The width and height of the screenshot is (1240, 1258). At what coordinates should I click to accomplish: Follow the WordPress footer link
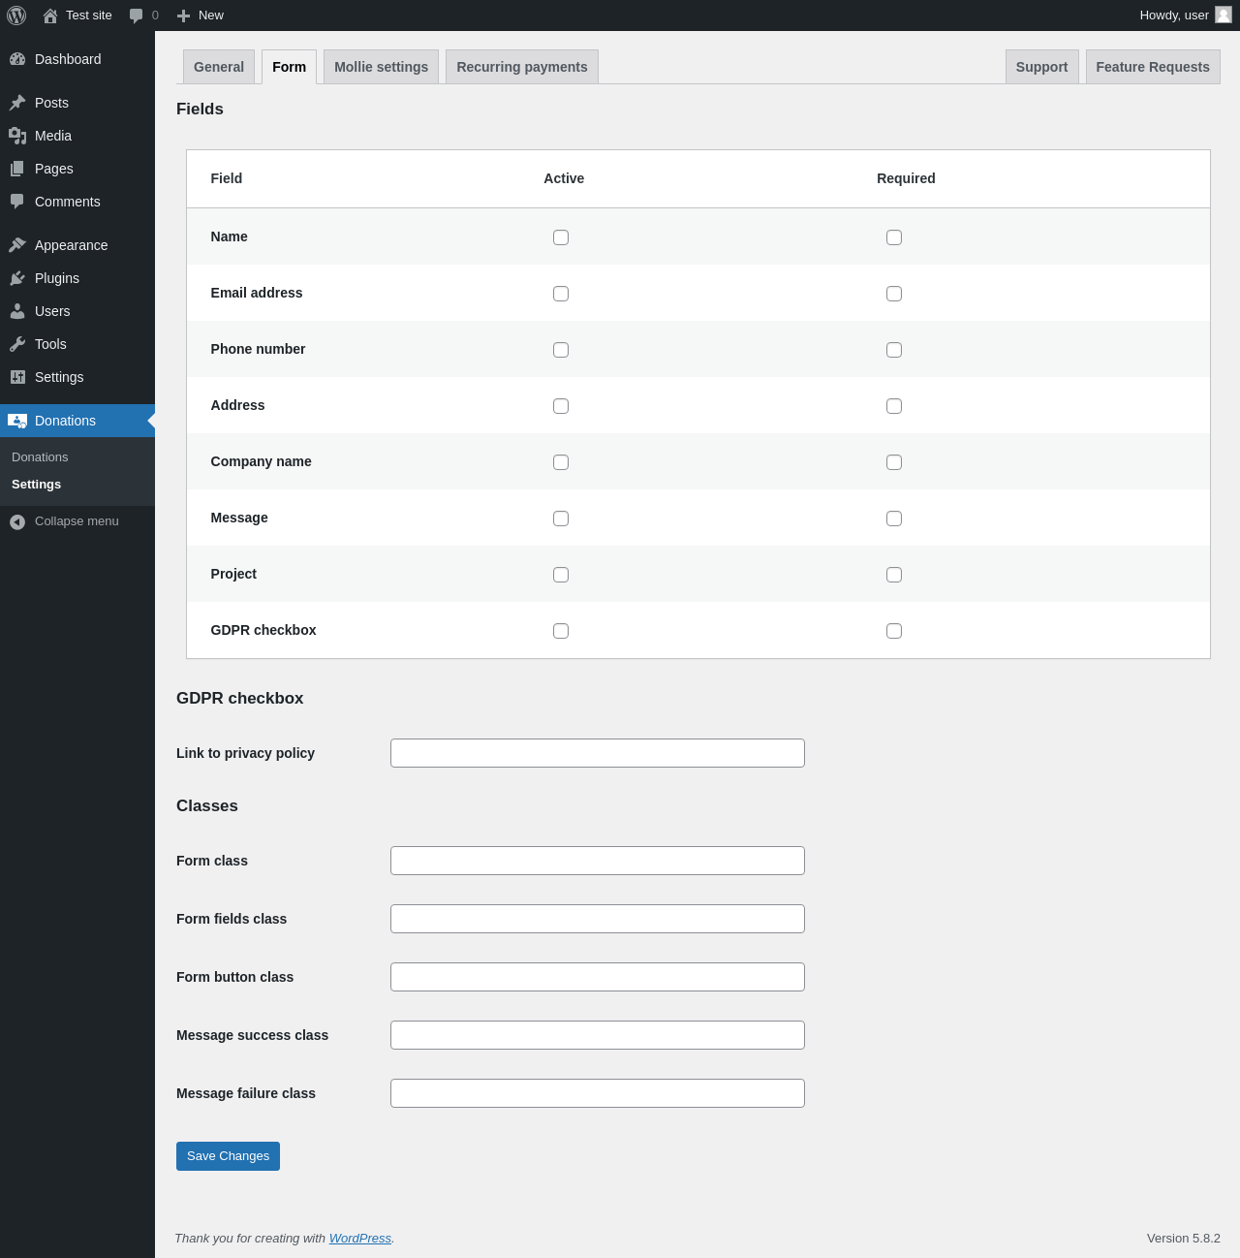click(x=360, y=1239)
